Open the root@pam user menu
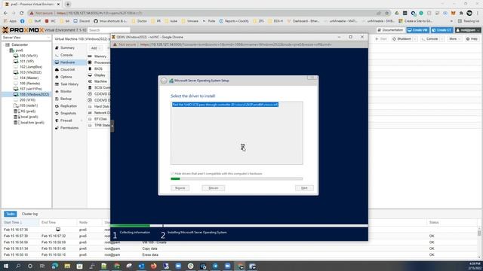The width and height of the screenshot is (483, 271). coord(468,30)
